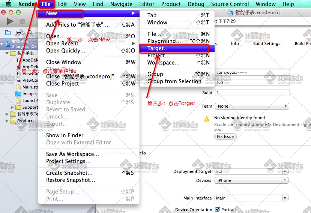Click the xcodeproj document icon in title bar
Viewport: 311px width, 213px height.
(x=230, y=12)
